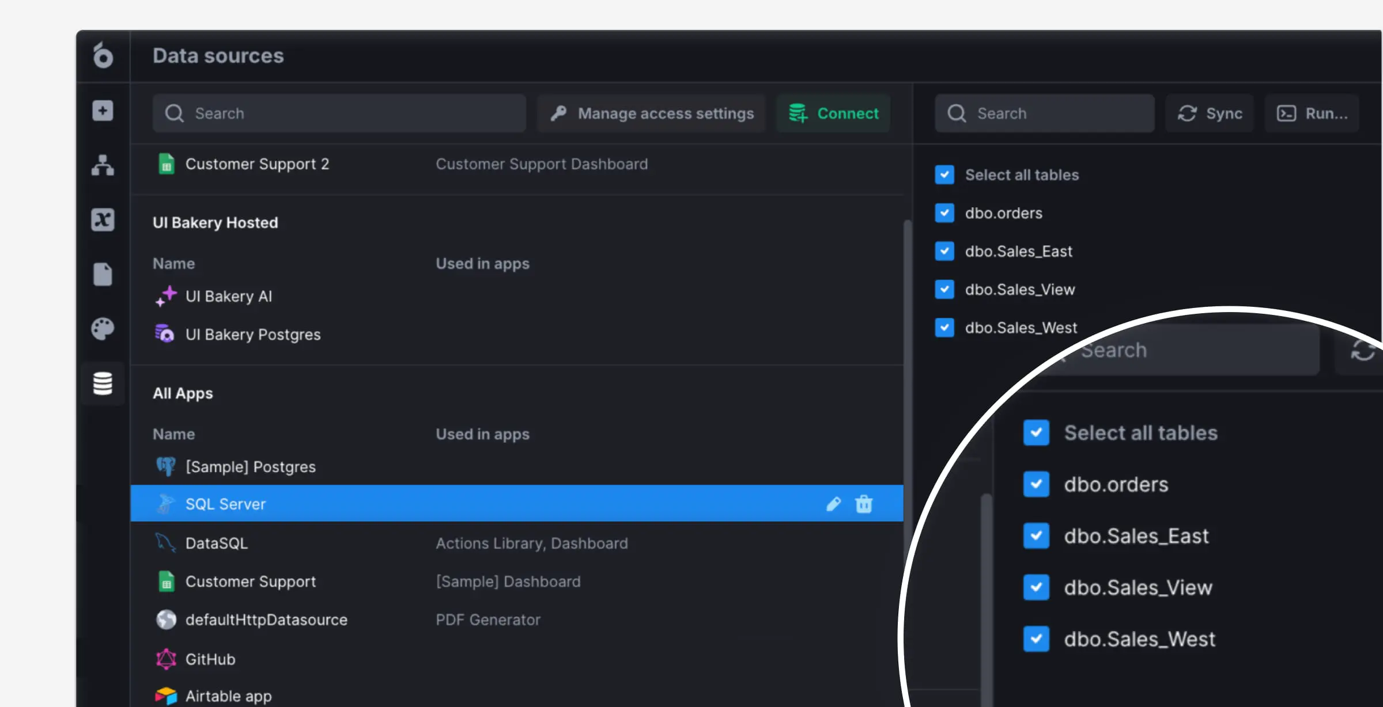Click the SQL Server row icon
Image resolution: width=1383 pixels, height=707 pixels.
tap(166, 504)
